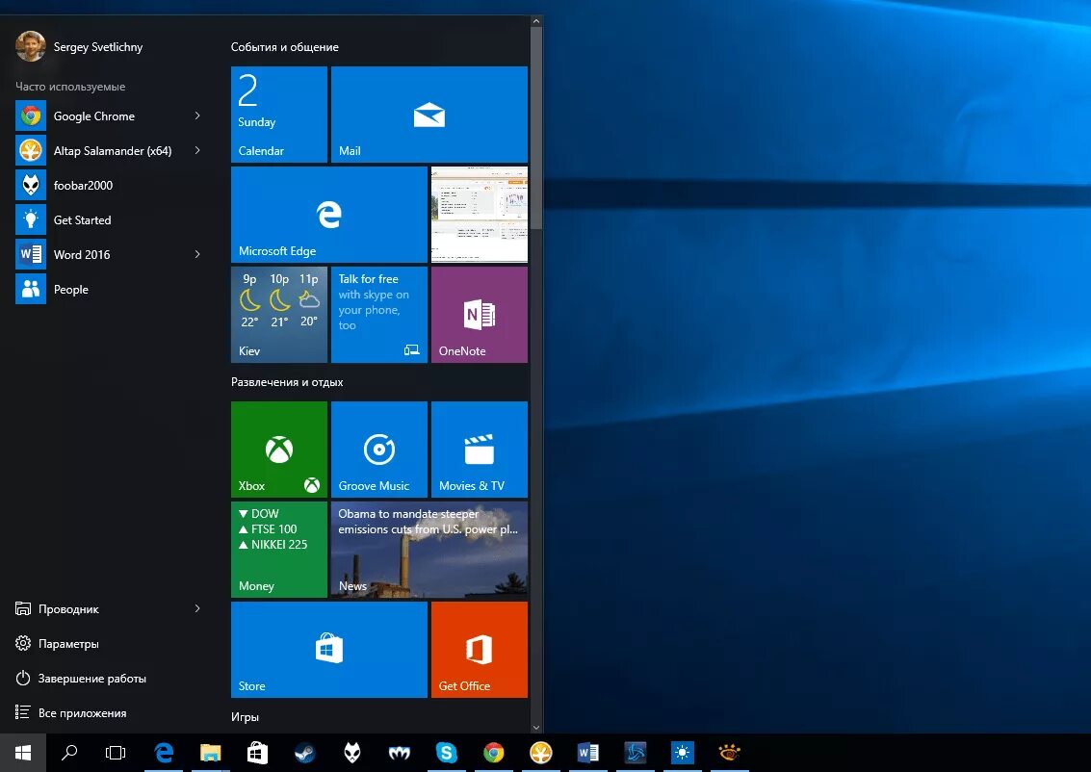Launch Steam from the taskbar
The width and height of the screenshot is (1091, 772).
[304, 753]
